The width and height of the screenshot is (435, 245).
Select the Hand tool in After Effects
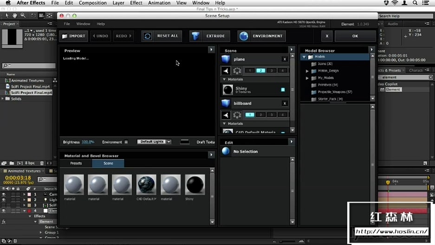pos(15,15)
